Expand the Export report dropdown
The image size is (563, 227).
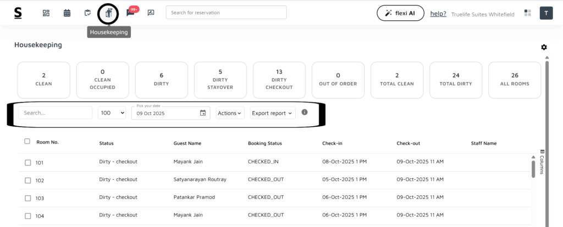pyautogui.click(x=273, y=113)
